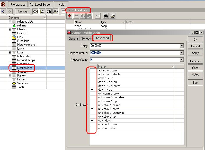Click the Test button

coord(195,82)
